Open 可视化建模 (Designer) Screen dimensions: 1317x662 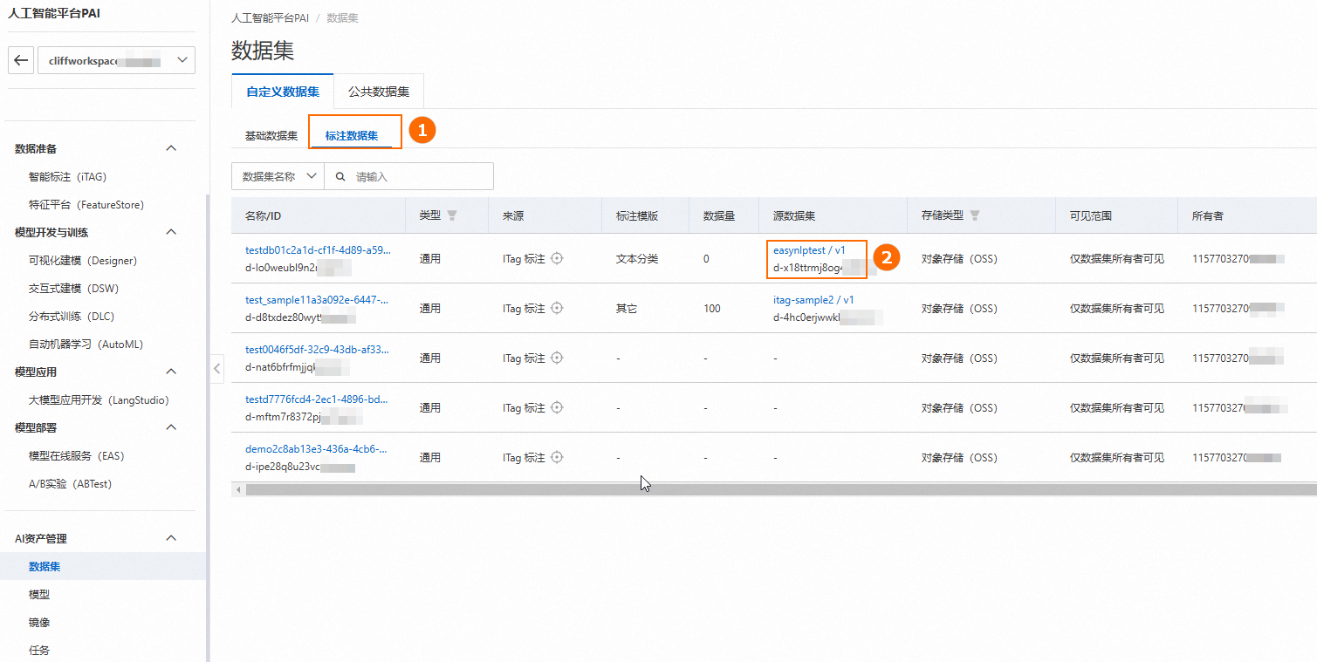tap(83, 260)
